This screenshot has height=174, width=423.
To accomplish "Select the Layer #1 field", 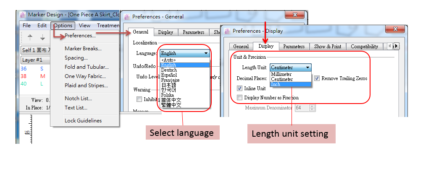I will click(34, 60).
